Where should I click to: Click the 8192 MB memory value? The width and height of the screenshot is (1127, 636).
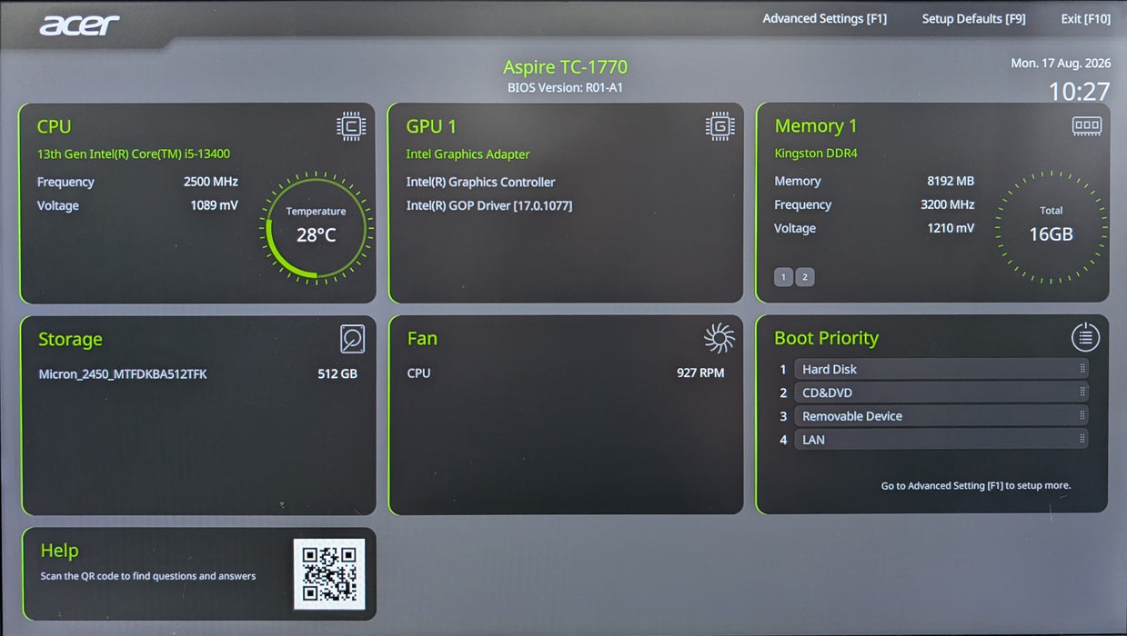(x=951, y=181)
